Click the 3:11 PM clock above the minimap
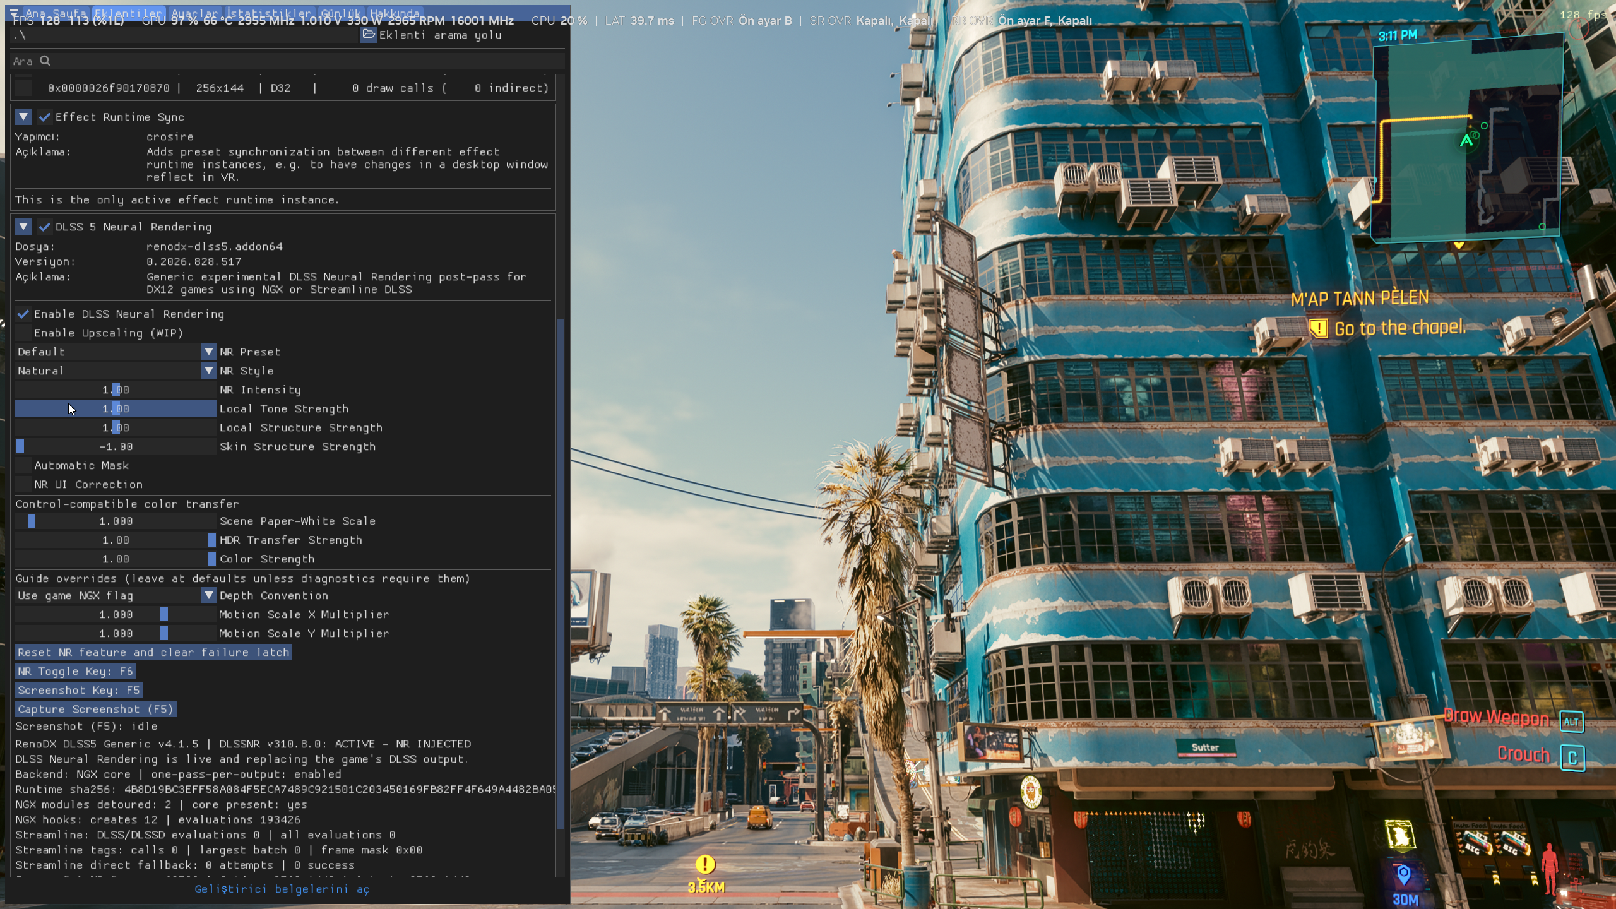Image resolution: width=1616 pixels, height=909 pixels. (1398, 36)
